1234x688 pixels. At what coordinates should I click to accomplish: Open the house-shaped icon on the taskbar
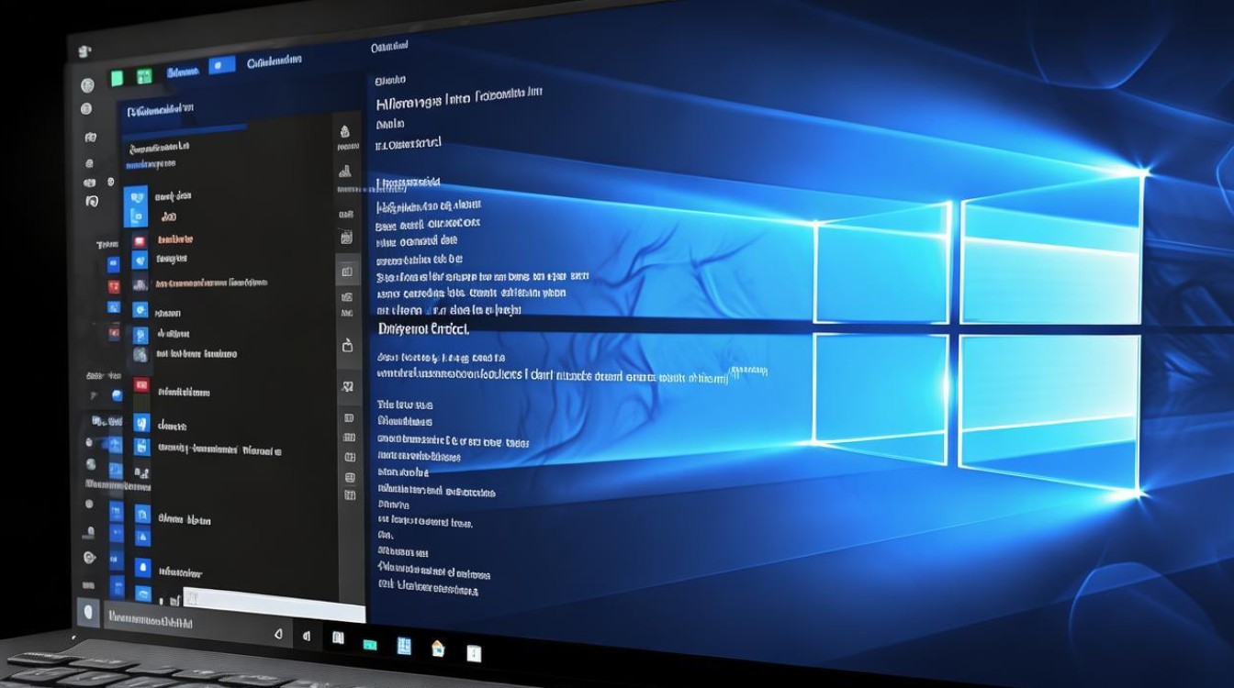(x=438, y=648)
